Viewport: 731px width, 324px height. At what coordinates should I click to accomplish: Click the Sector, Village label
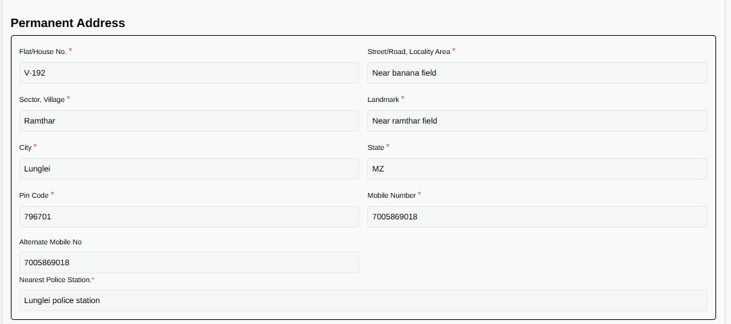pos(42,100)
